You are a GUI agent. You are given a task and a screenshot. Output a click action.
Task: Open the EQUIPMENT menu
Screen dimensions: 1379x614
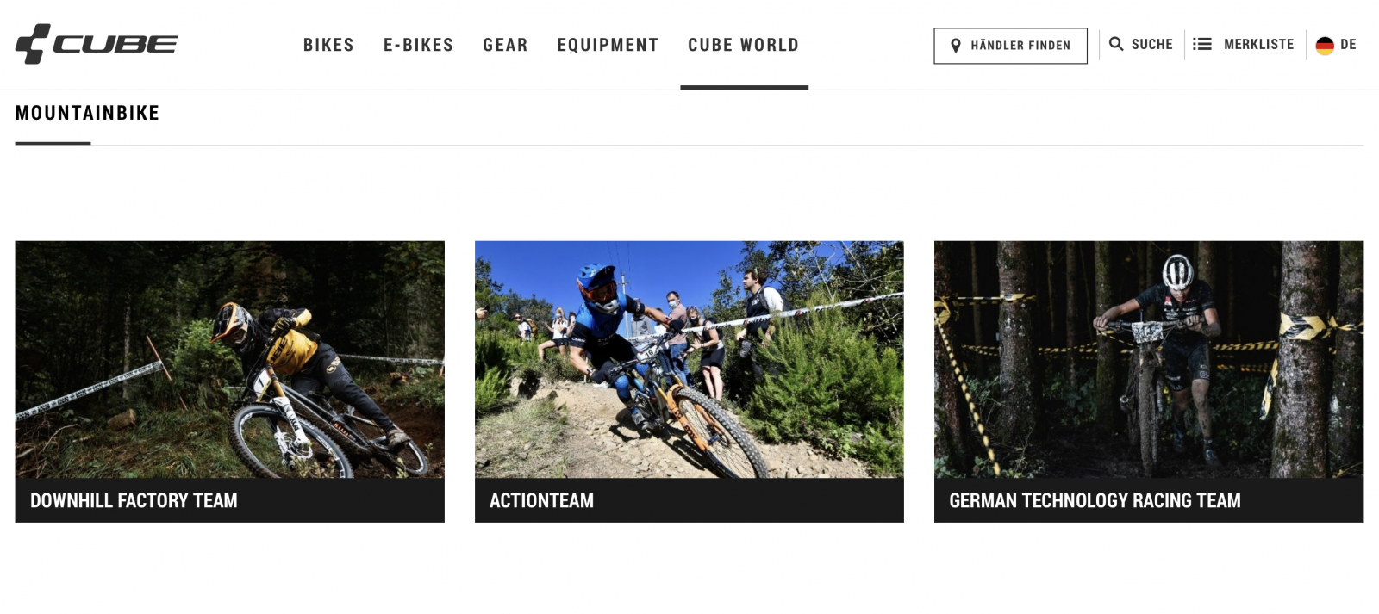pos(608,45)
